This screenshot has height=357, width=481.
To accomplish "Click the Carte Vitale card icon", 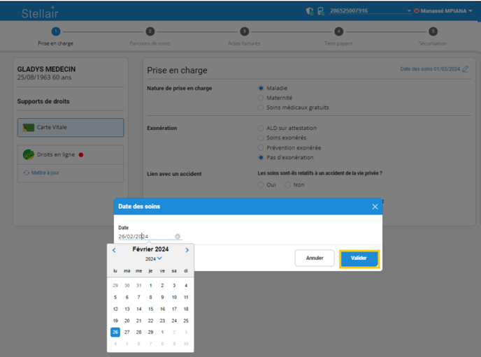I will [29, 128].
